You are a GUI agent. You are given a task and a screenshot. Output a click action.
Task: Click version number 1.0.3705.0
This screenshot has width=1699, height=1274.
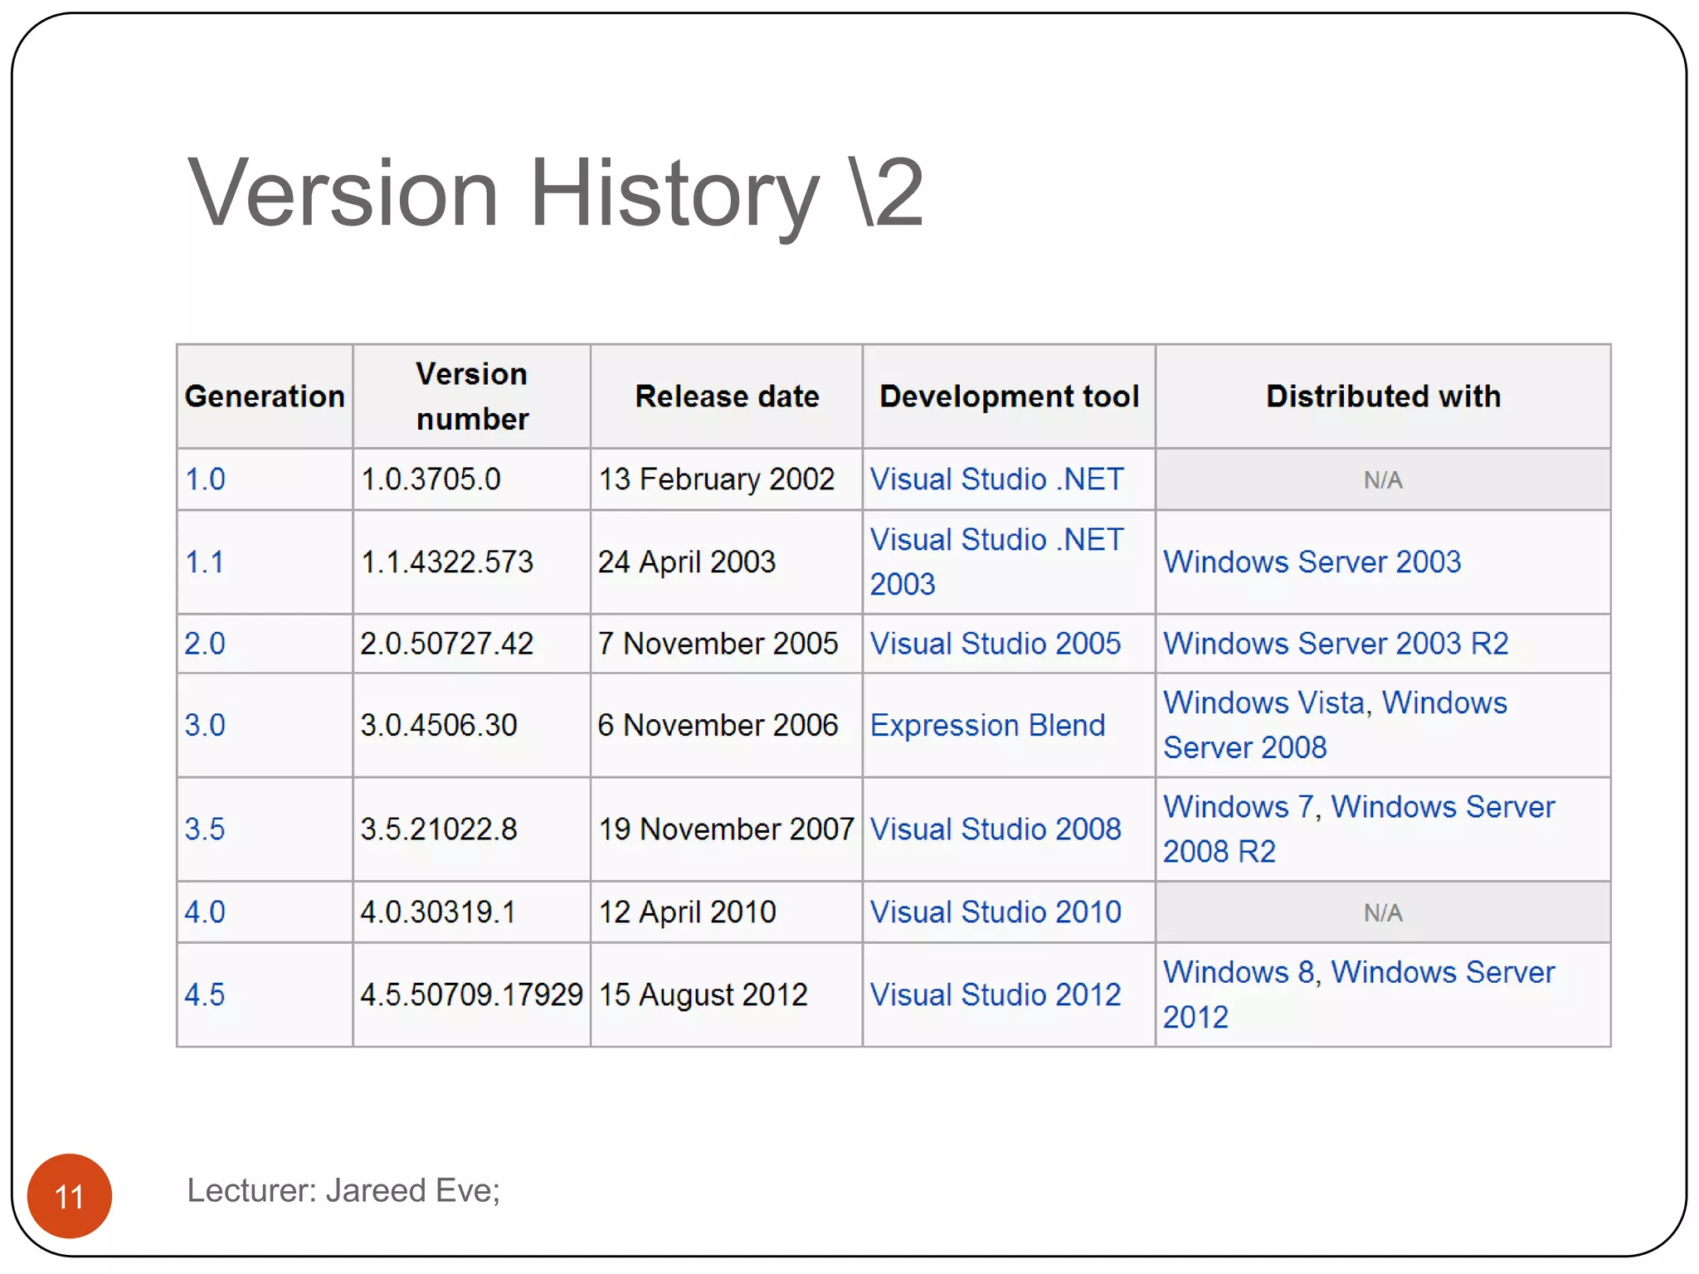tap(431, 479)
